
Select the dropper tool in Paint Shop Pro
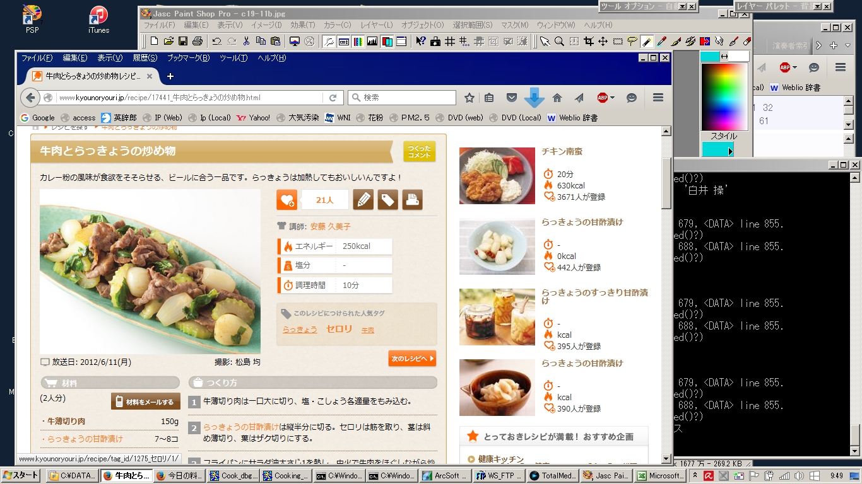(661, 42)
